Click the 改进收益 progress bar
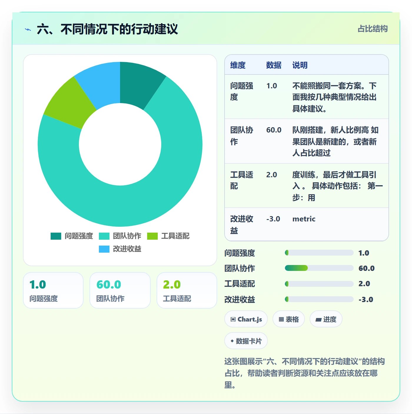Image resolution: width=412 pixels, height=414 pixels. pyautogui.click(x=319, y=299)
